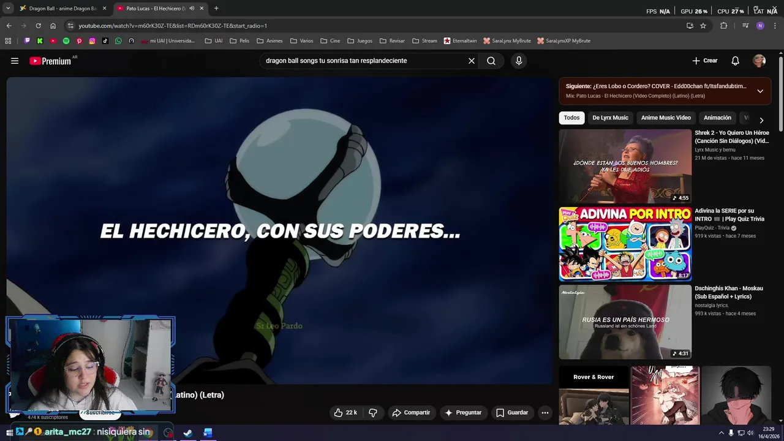Show more filter chips with right arrow
This screenshot has height=441, width=784.
tap(761, 120)
